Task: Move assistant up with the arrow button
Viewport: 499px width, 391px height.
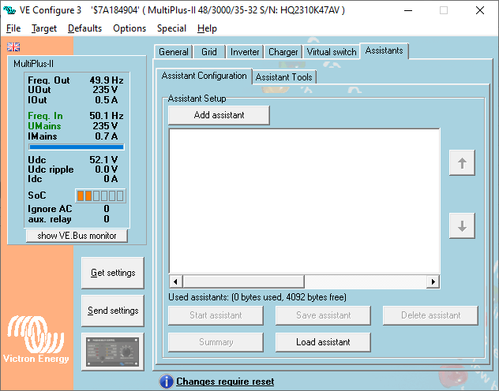Action: point(462,163)
